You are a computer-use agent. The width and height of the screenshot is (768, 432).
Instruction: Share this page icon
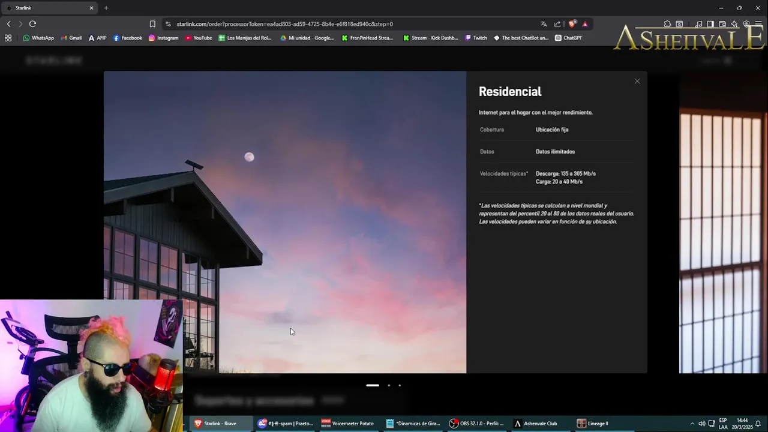pos(557,24)
